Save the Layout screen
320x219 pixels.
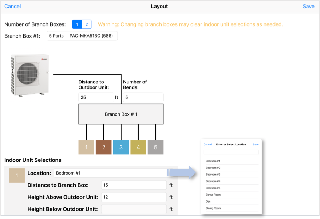(x=309, y=6)
